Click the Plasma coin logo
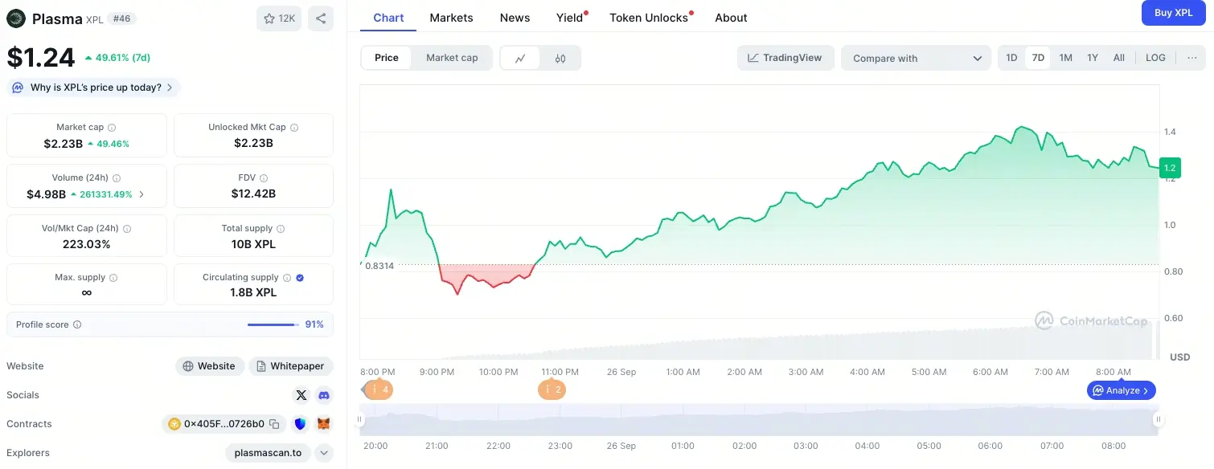The image size is (1214, 469). [x=16, y=18]
